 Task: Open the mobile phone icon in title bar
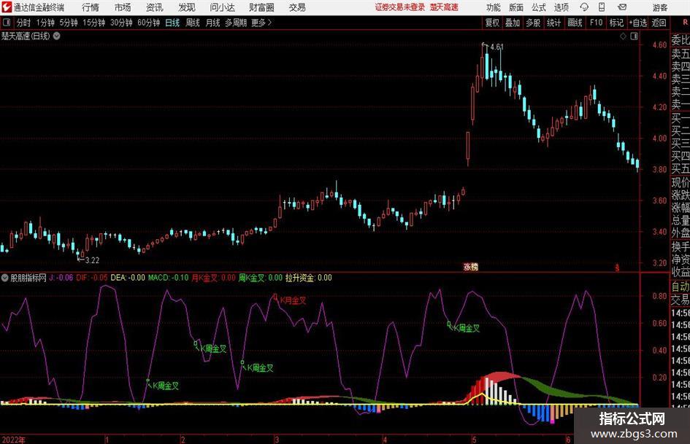602,7
